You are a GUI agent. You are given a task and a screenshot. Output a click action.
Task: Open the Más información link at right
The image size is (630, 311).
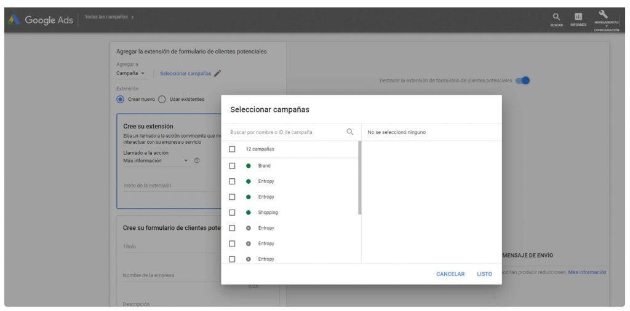(x=587, y=272)
